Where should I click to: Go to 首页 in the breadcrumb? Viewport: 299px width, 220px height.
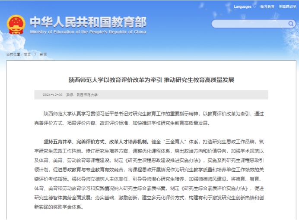tap(27, 55)
